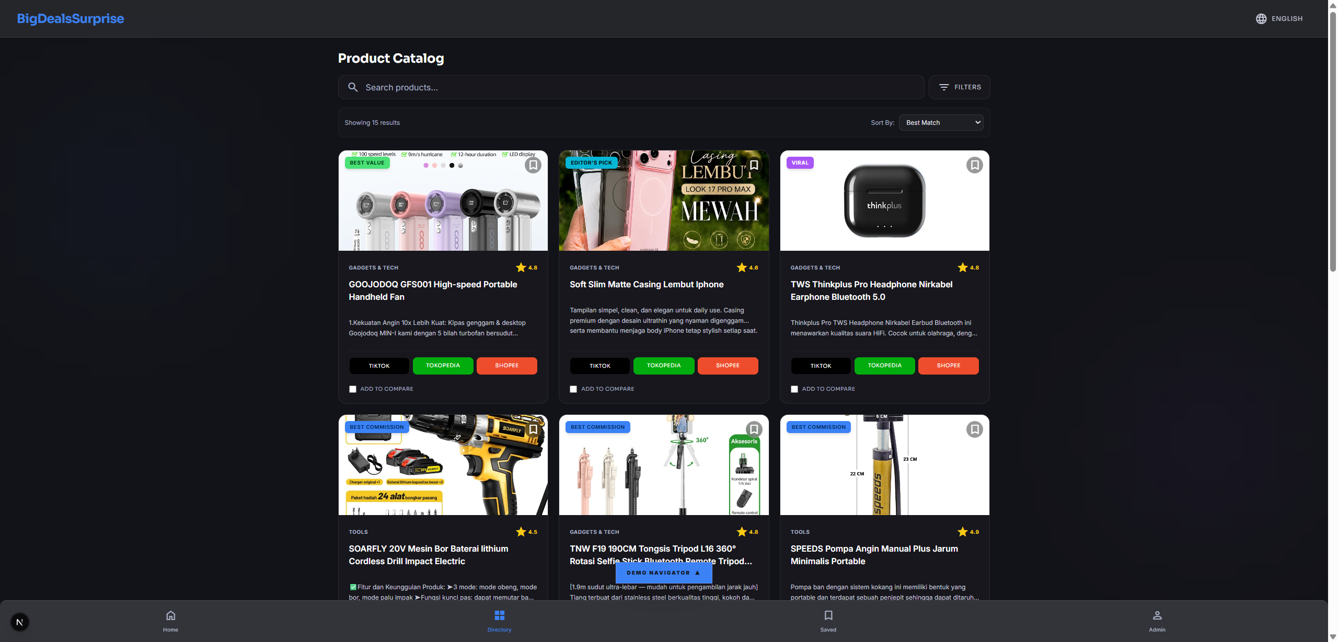Viewport: 1338px width, 642px height.
Task: Bookmark the TNW F19 Tongsis Tripod
Action: click(x=754, y=429)
